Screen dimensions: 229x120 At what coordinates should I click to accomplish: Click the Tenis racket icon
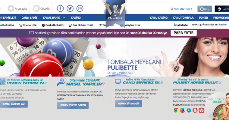coord(100,25)
